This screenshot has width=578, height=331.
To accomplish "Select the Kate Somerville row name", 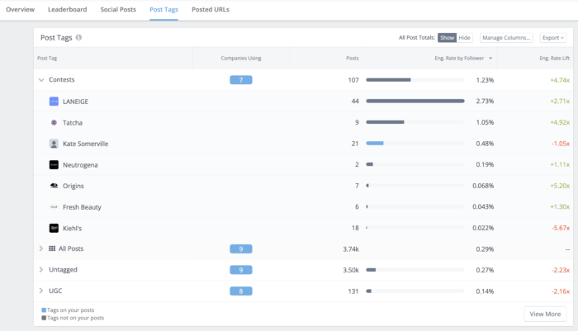I will pos(86,144).
